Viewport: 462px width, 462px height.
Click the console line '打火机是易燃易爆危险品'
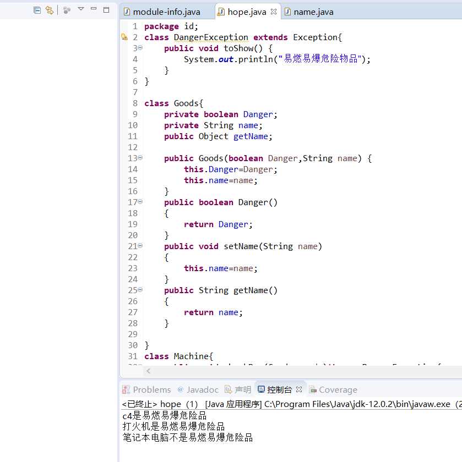(173, 426)
